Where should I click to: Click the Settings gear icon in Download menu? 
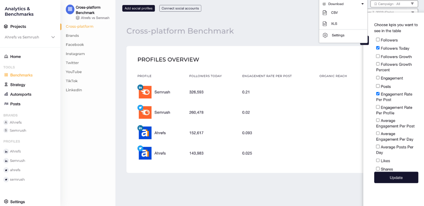[325, 35]
